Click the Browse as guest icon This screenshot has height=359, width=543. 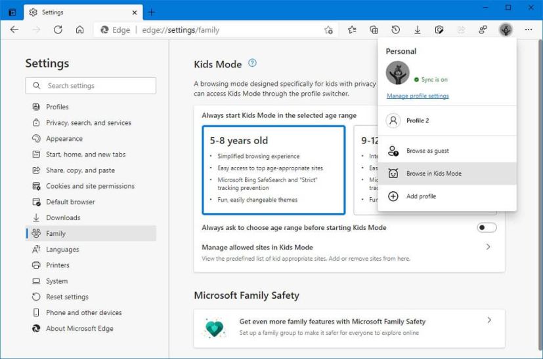393,151
